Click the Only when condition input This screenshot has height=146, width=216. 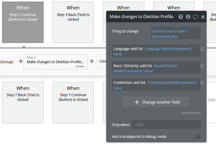[166, 125]
